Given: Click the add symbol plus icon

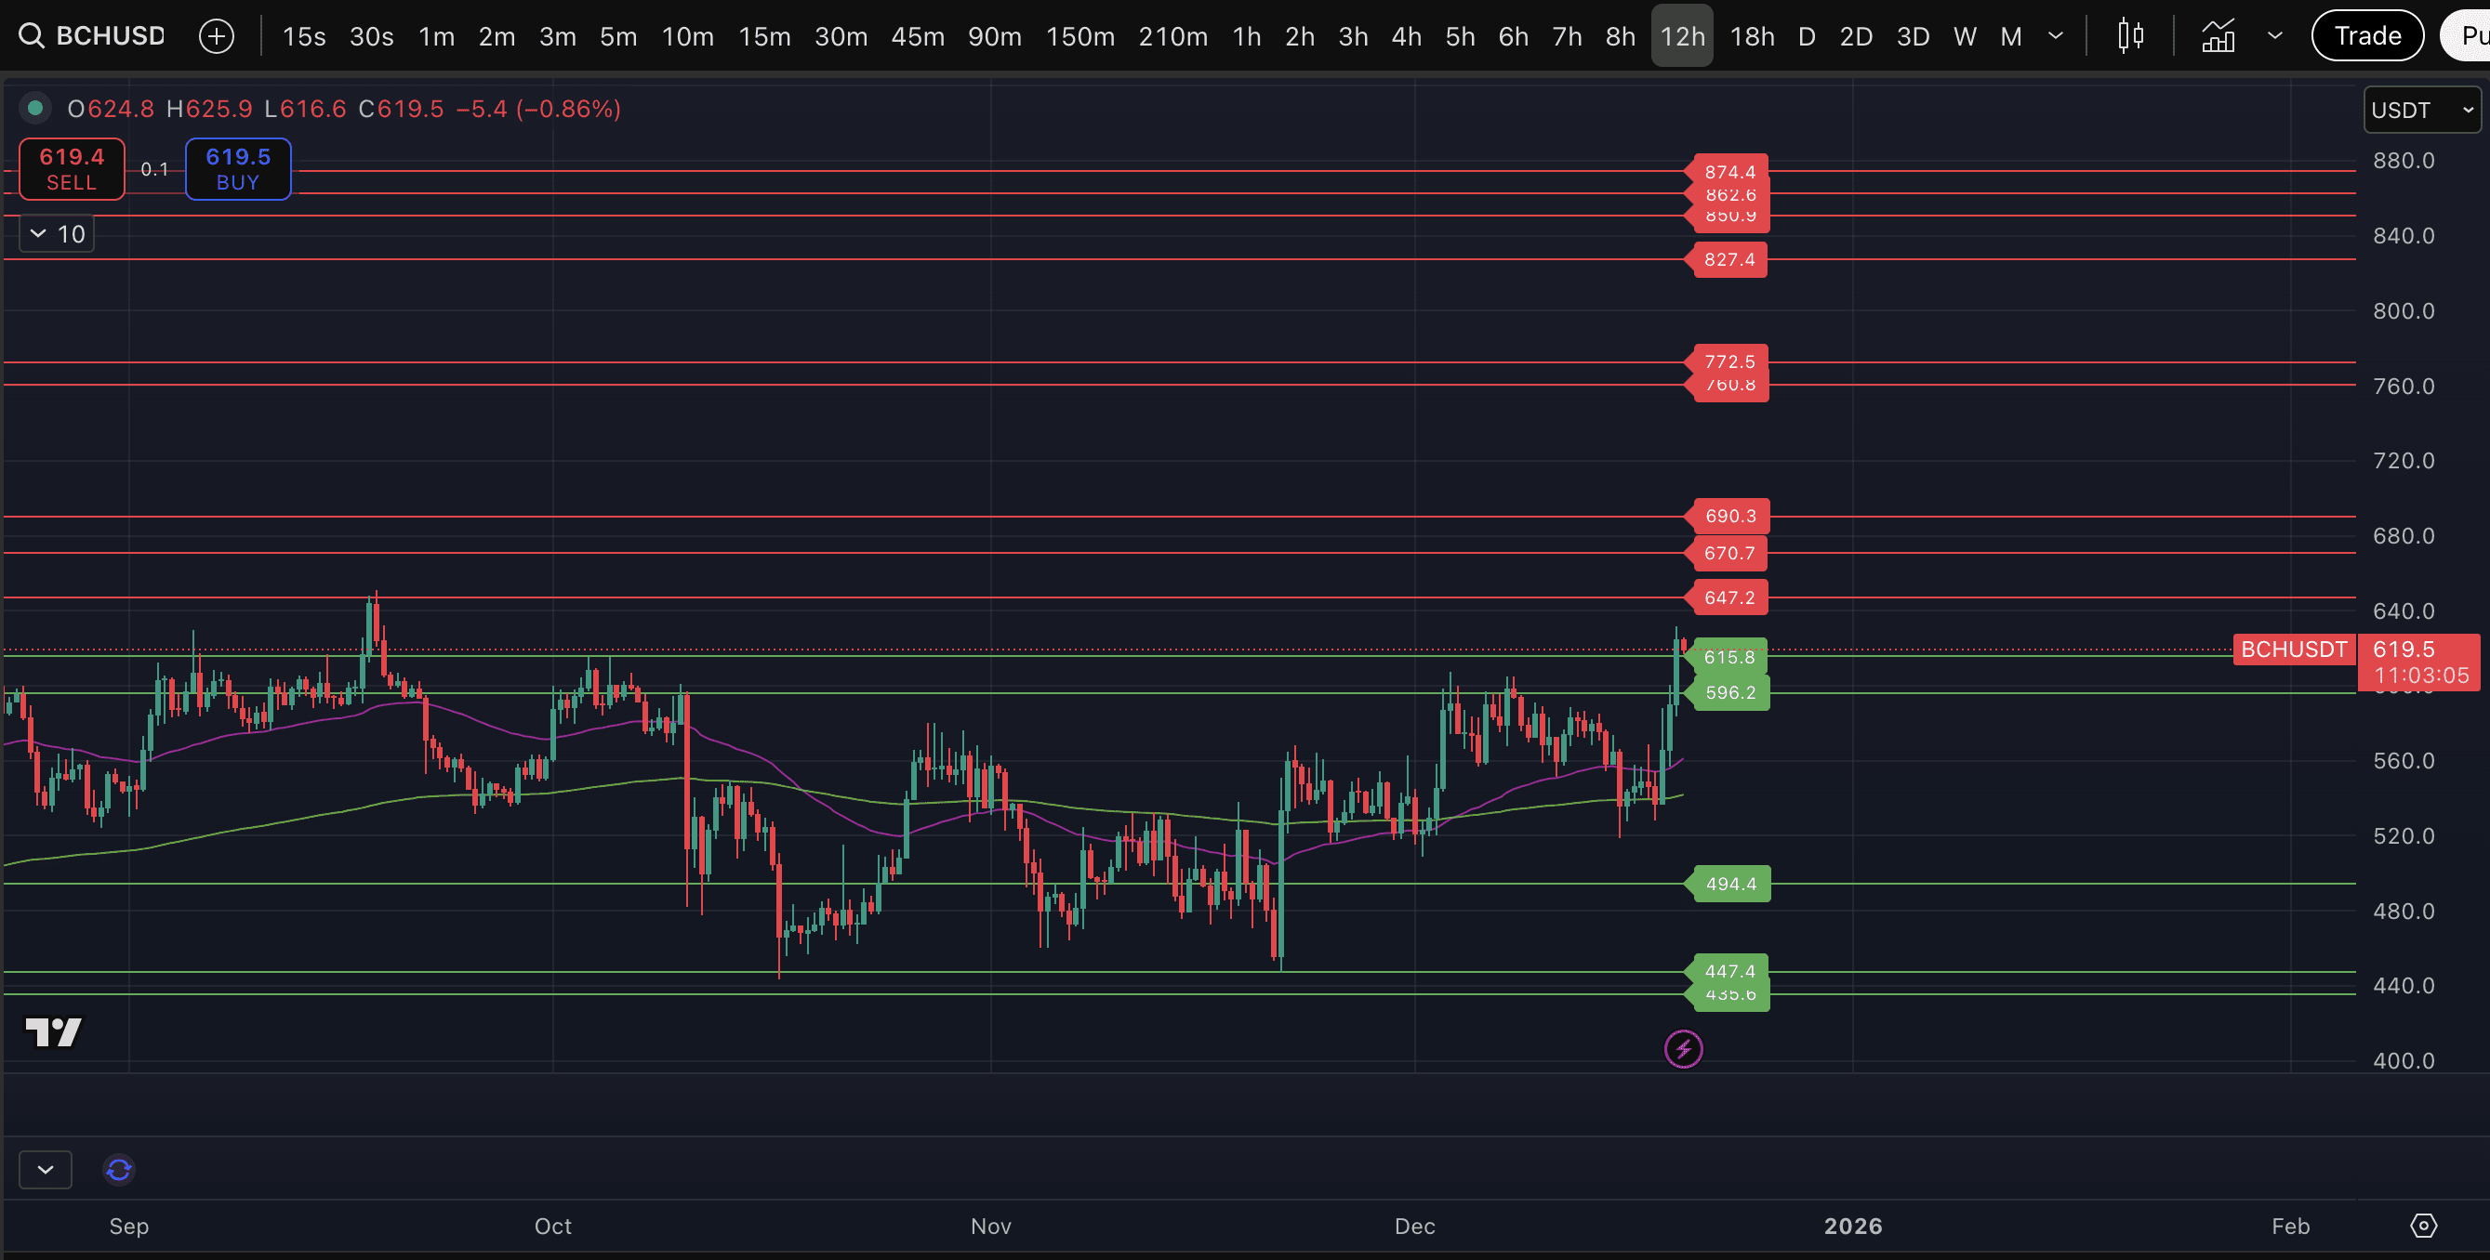Looking at the screenshot, I should pyautogui.click(x=216, y=37).
